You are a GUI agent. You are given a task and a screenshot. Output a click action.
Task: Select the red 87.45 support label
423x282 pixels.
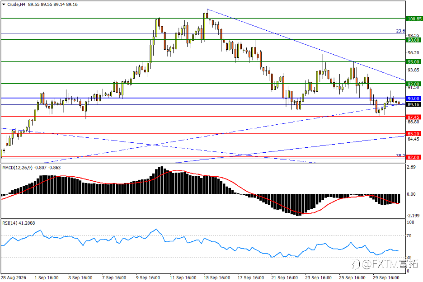tap(414, 117)
